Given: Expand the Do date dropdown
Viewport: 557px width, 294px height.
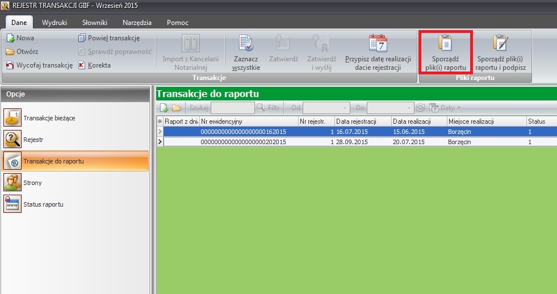Looking at the screenshot, I should pos(409,108).
